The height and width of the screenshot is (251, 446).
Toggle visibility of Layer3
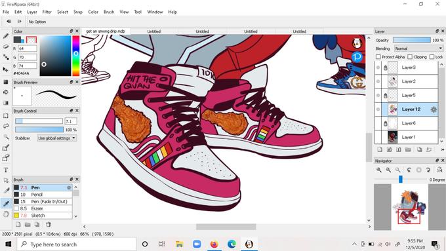tap(378, 68)
